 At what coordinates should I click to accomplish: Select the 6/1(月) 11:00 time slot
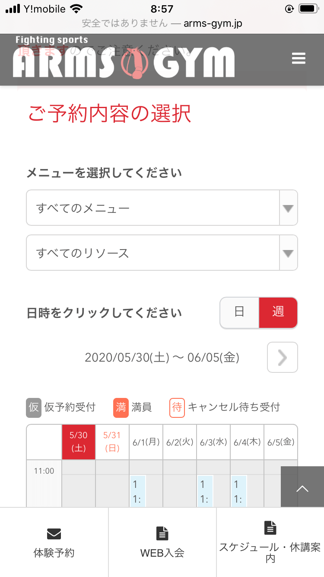coord(138,491)
